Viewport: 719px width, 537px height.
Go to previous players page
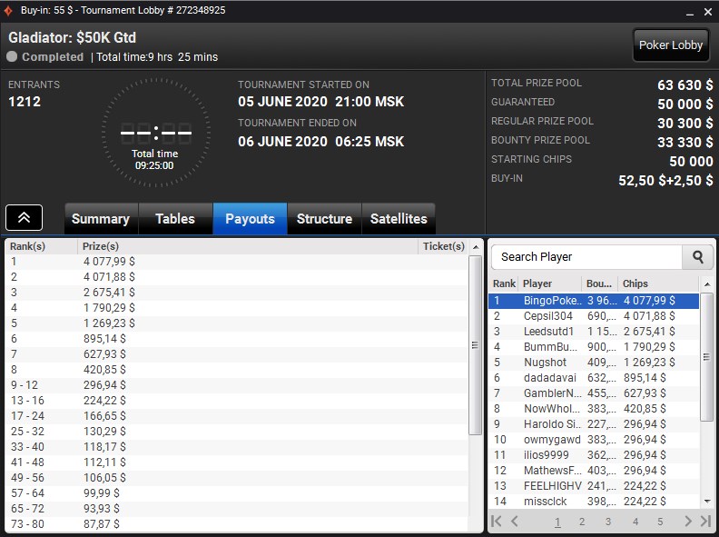tap(515, 522)
